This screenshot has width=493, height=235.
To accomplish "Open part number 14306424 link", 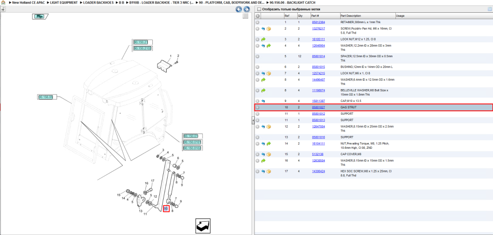I will click(318, 171).
